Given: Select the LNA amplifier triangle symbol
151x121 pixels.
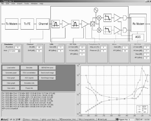Looking at the screenshot, I should point(65,24).
